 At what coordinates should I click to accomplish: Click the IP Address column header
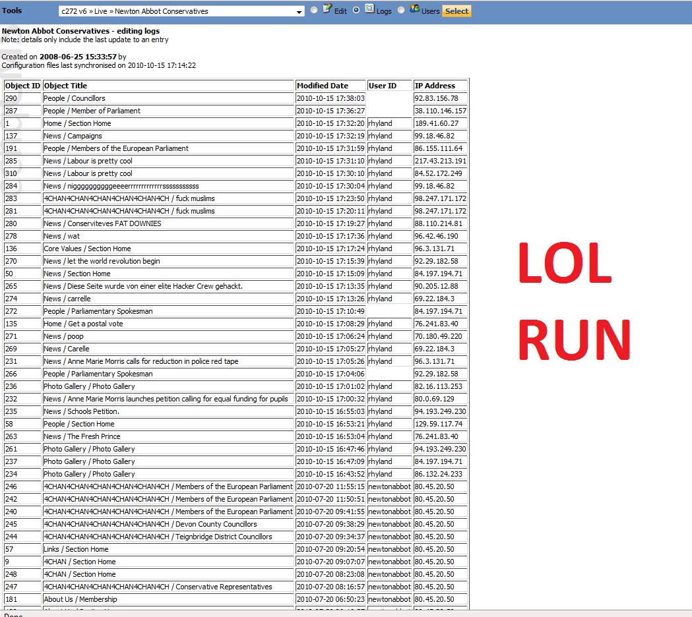(440, 86)
